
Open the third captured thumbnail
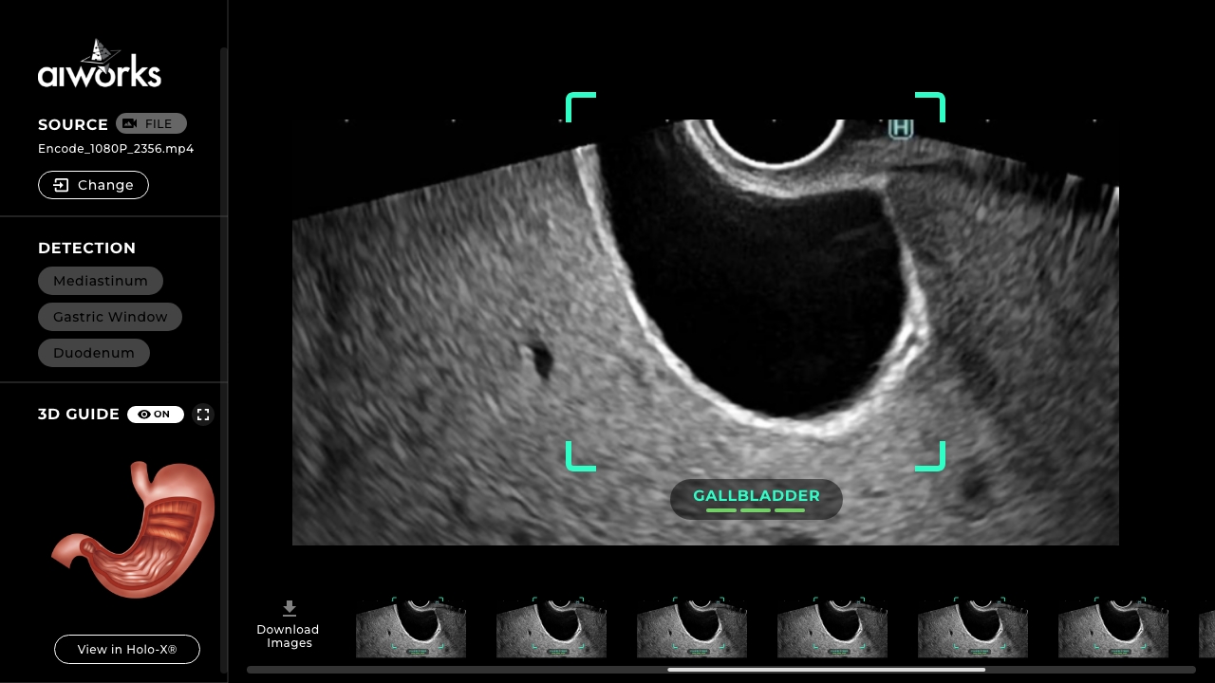coord(692,627)
